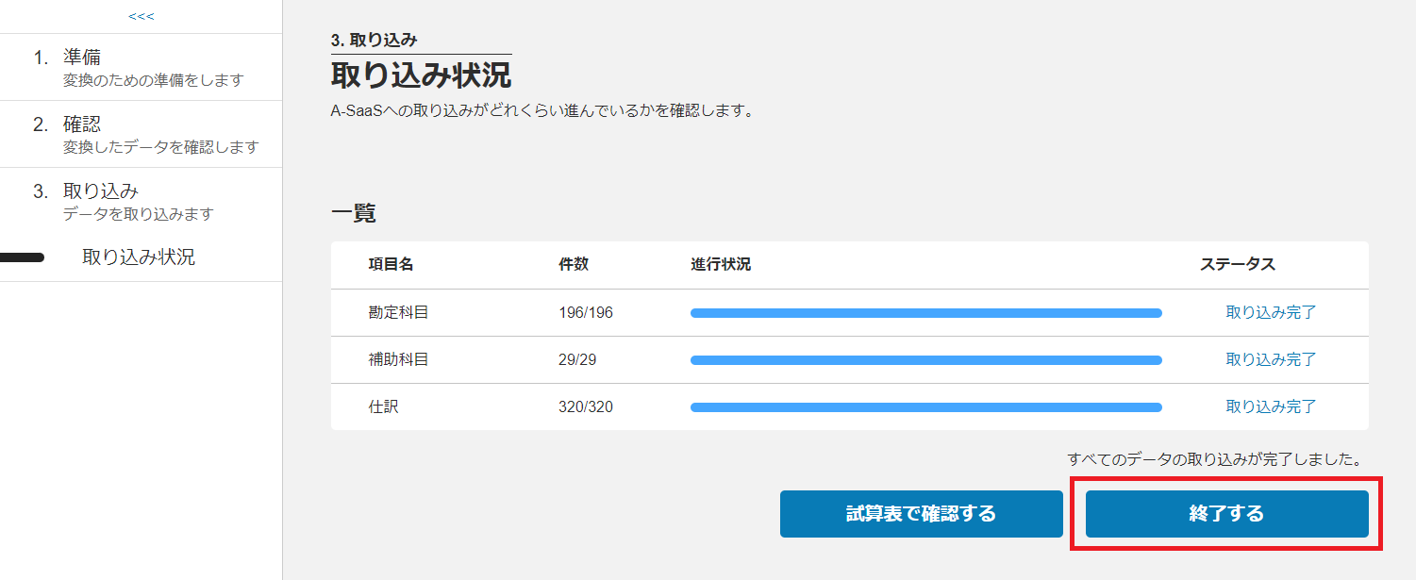Click 勘定科目 progress bar

pos(926,313)
